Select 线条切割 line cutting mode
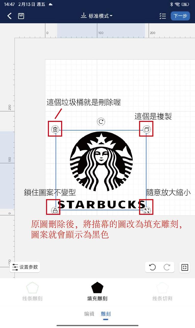Screen dimensions: 195x328 (162, 291)
